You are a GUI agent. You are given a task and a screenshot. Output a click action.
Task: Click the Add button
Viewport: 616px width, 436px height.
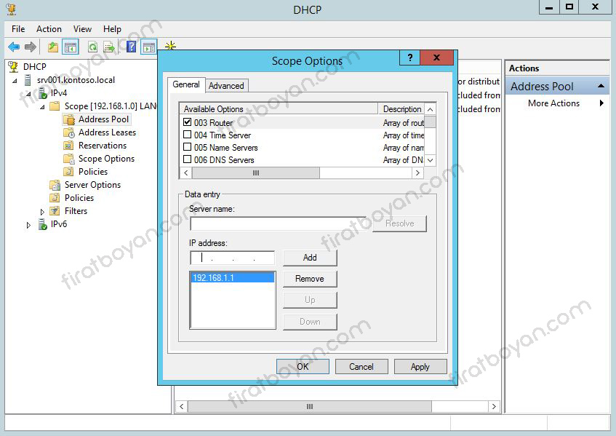[310, 258]
